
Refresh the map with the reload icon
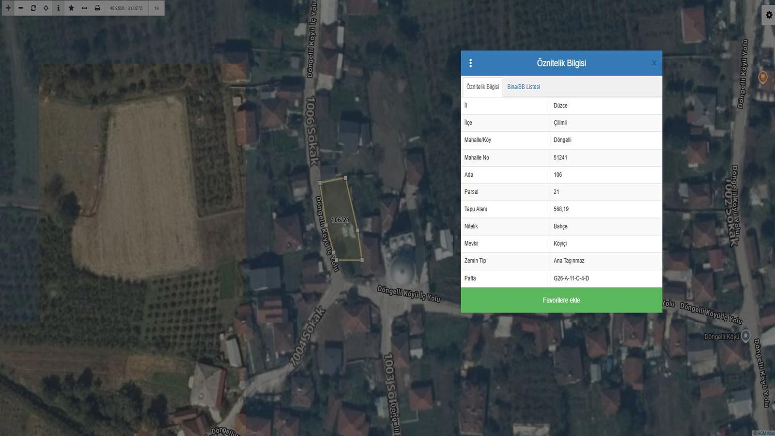click(x=33, y=8)
